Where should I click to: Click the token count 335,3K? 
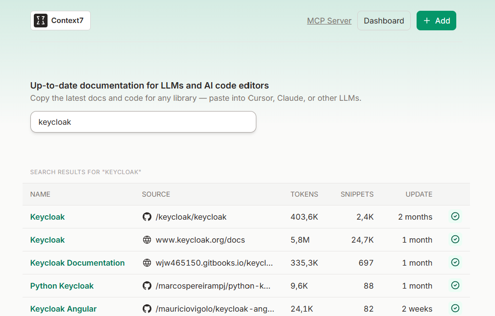pyautogui.click(x=304, y=263)
